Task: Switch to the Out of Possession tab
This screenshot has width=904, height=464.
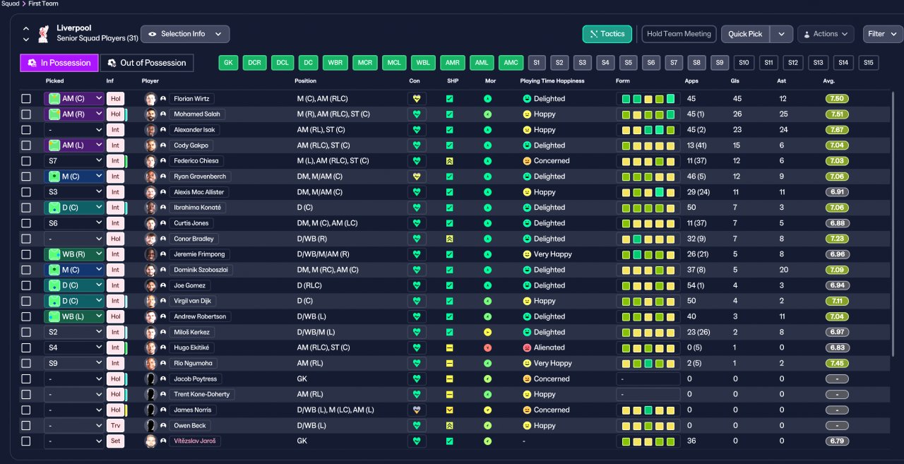Action: [x=147, y=63]
